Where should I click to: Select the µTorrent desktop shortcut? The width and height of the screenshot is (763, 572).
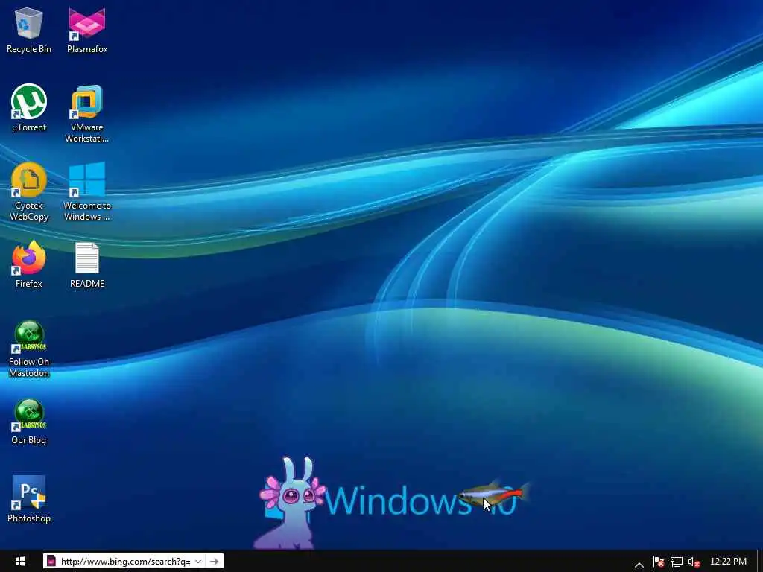point(29,108)
